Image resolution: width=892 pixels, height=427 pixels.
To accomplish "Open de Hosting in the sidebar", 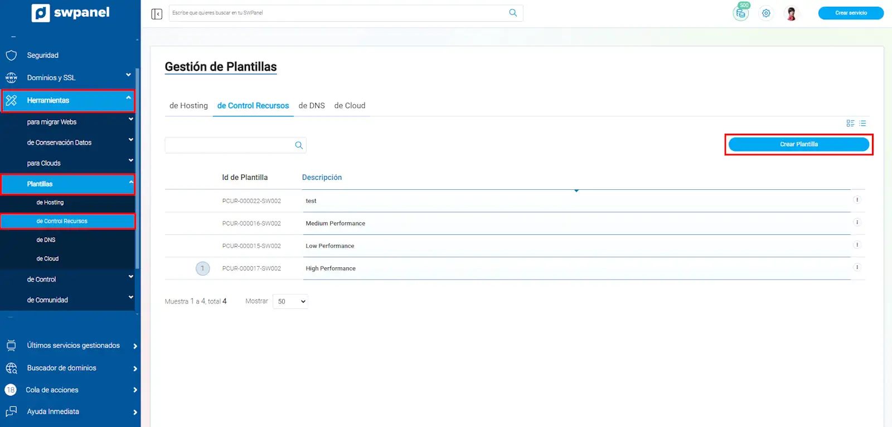I will [x=50, y=203].
